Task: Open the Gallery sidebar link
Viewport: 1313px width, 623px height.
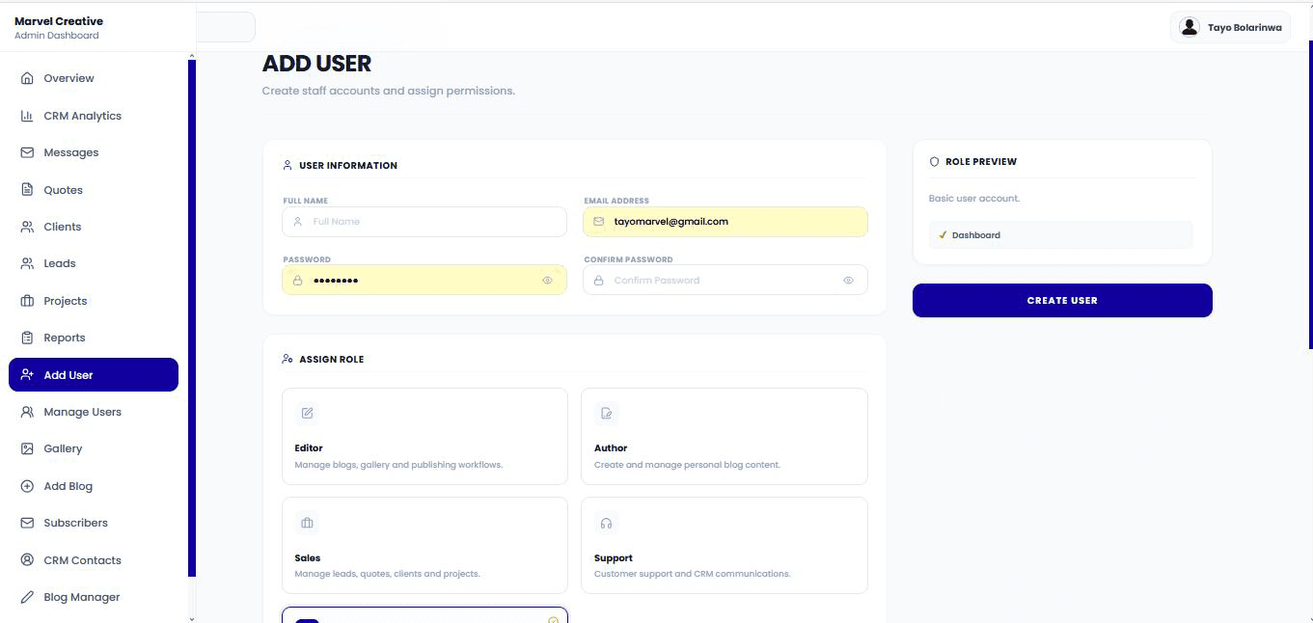Action: [x=94, y=448]
